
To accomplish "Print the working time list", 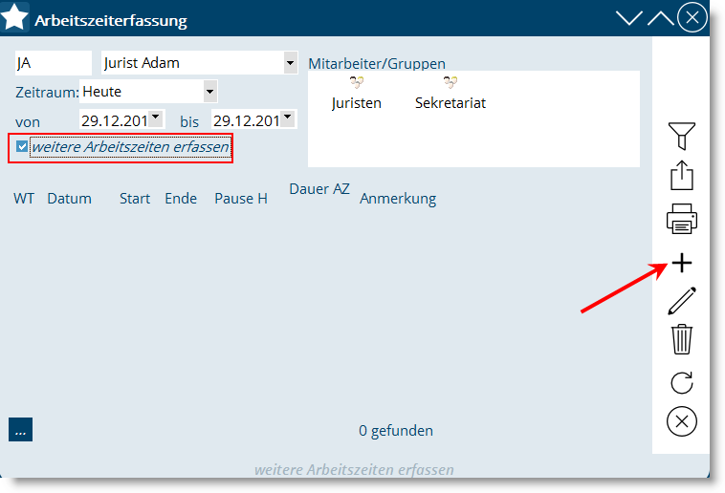I will click(682, 219).
